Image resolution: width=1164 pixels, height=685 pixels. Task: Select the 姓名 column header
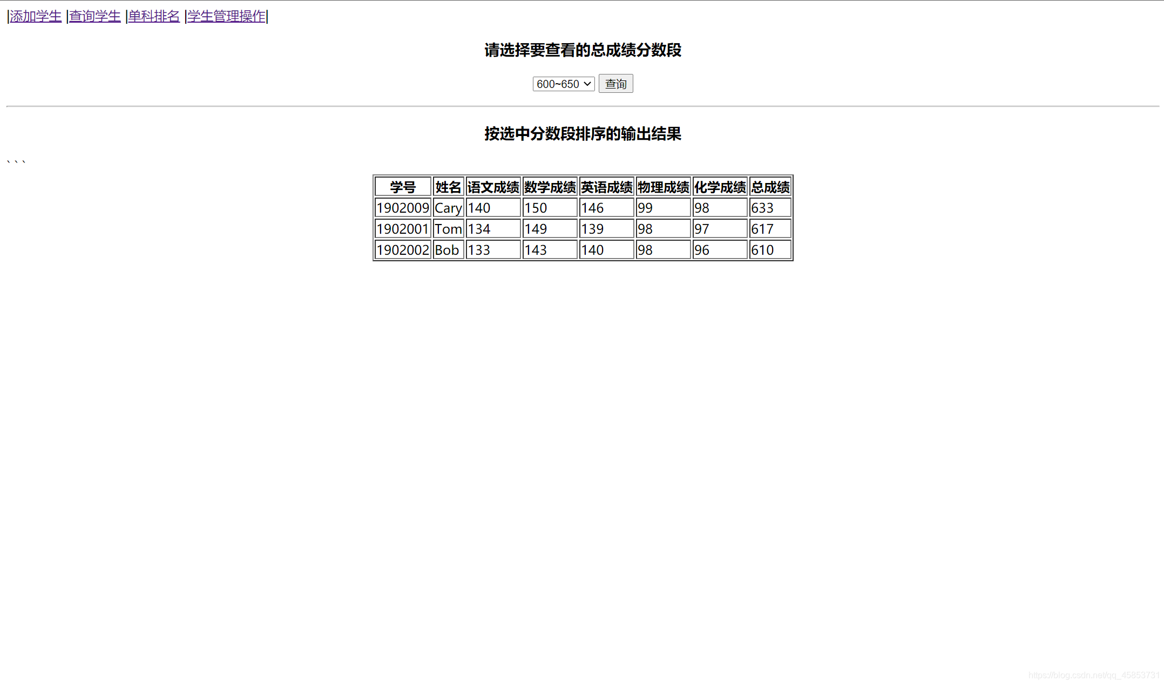pyautogui.click(x=448, y=187)
